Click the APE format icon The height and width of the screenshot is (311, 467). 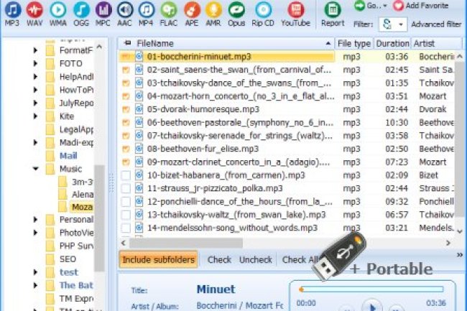192,10
